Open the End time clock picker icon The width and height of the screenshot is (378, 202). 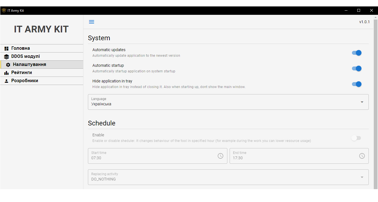(362, 156)
